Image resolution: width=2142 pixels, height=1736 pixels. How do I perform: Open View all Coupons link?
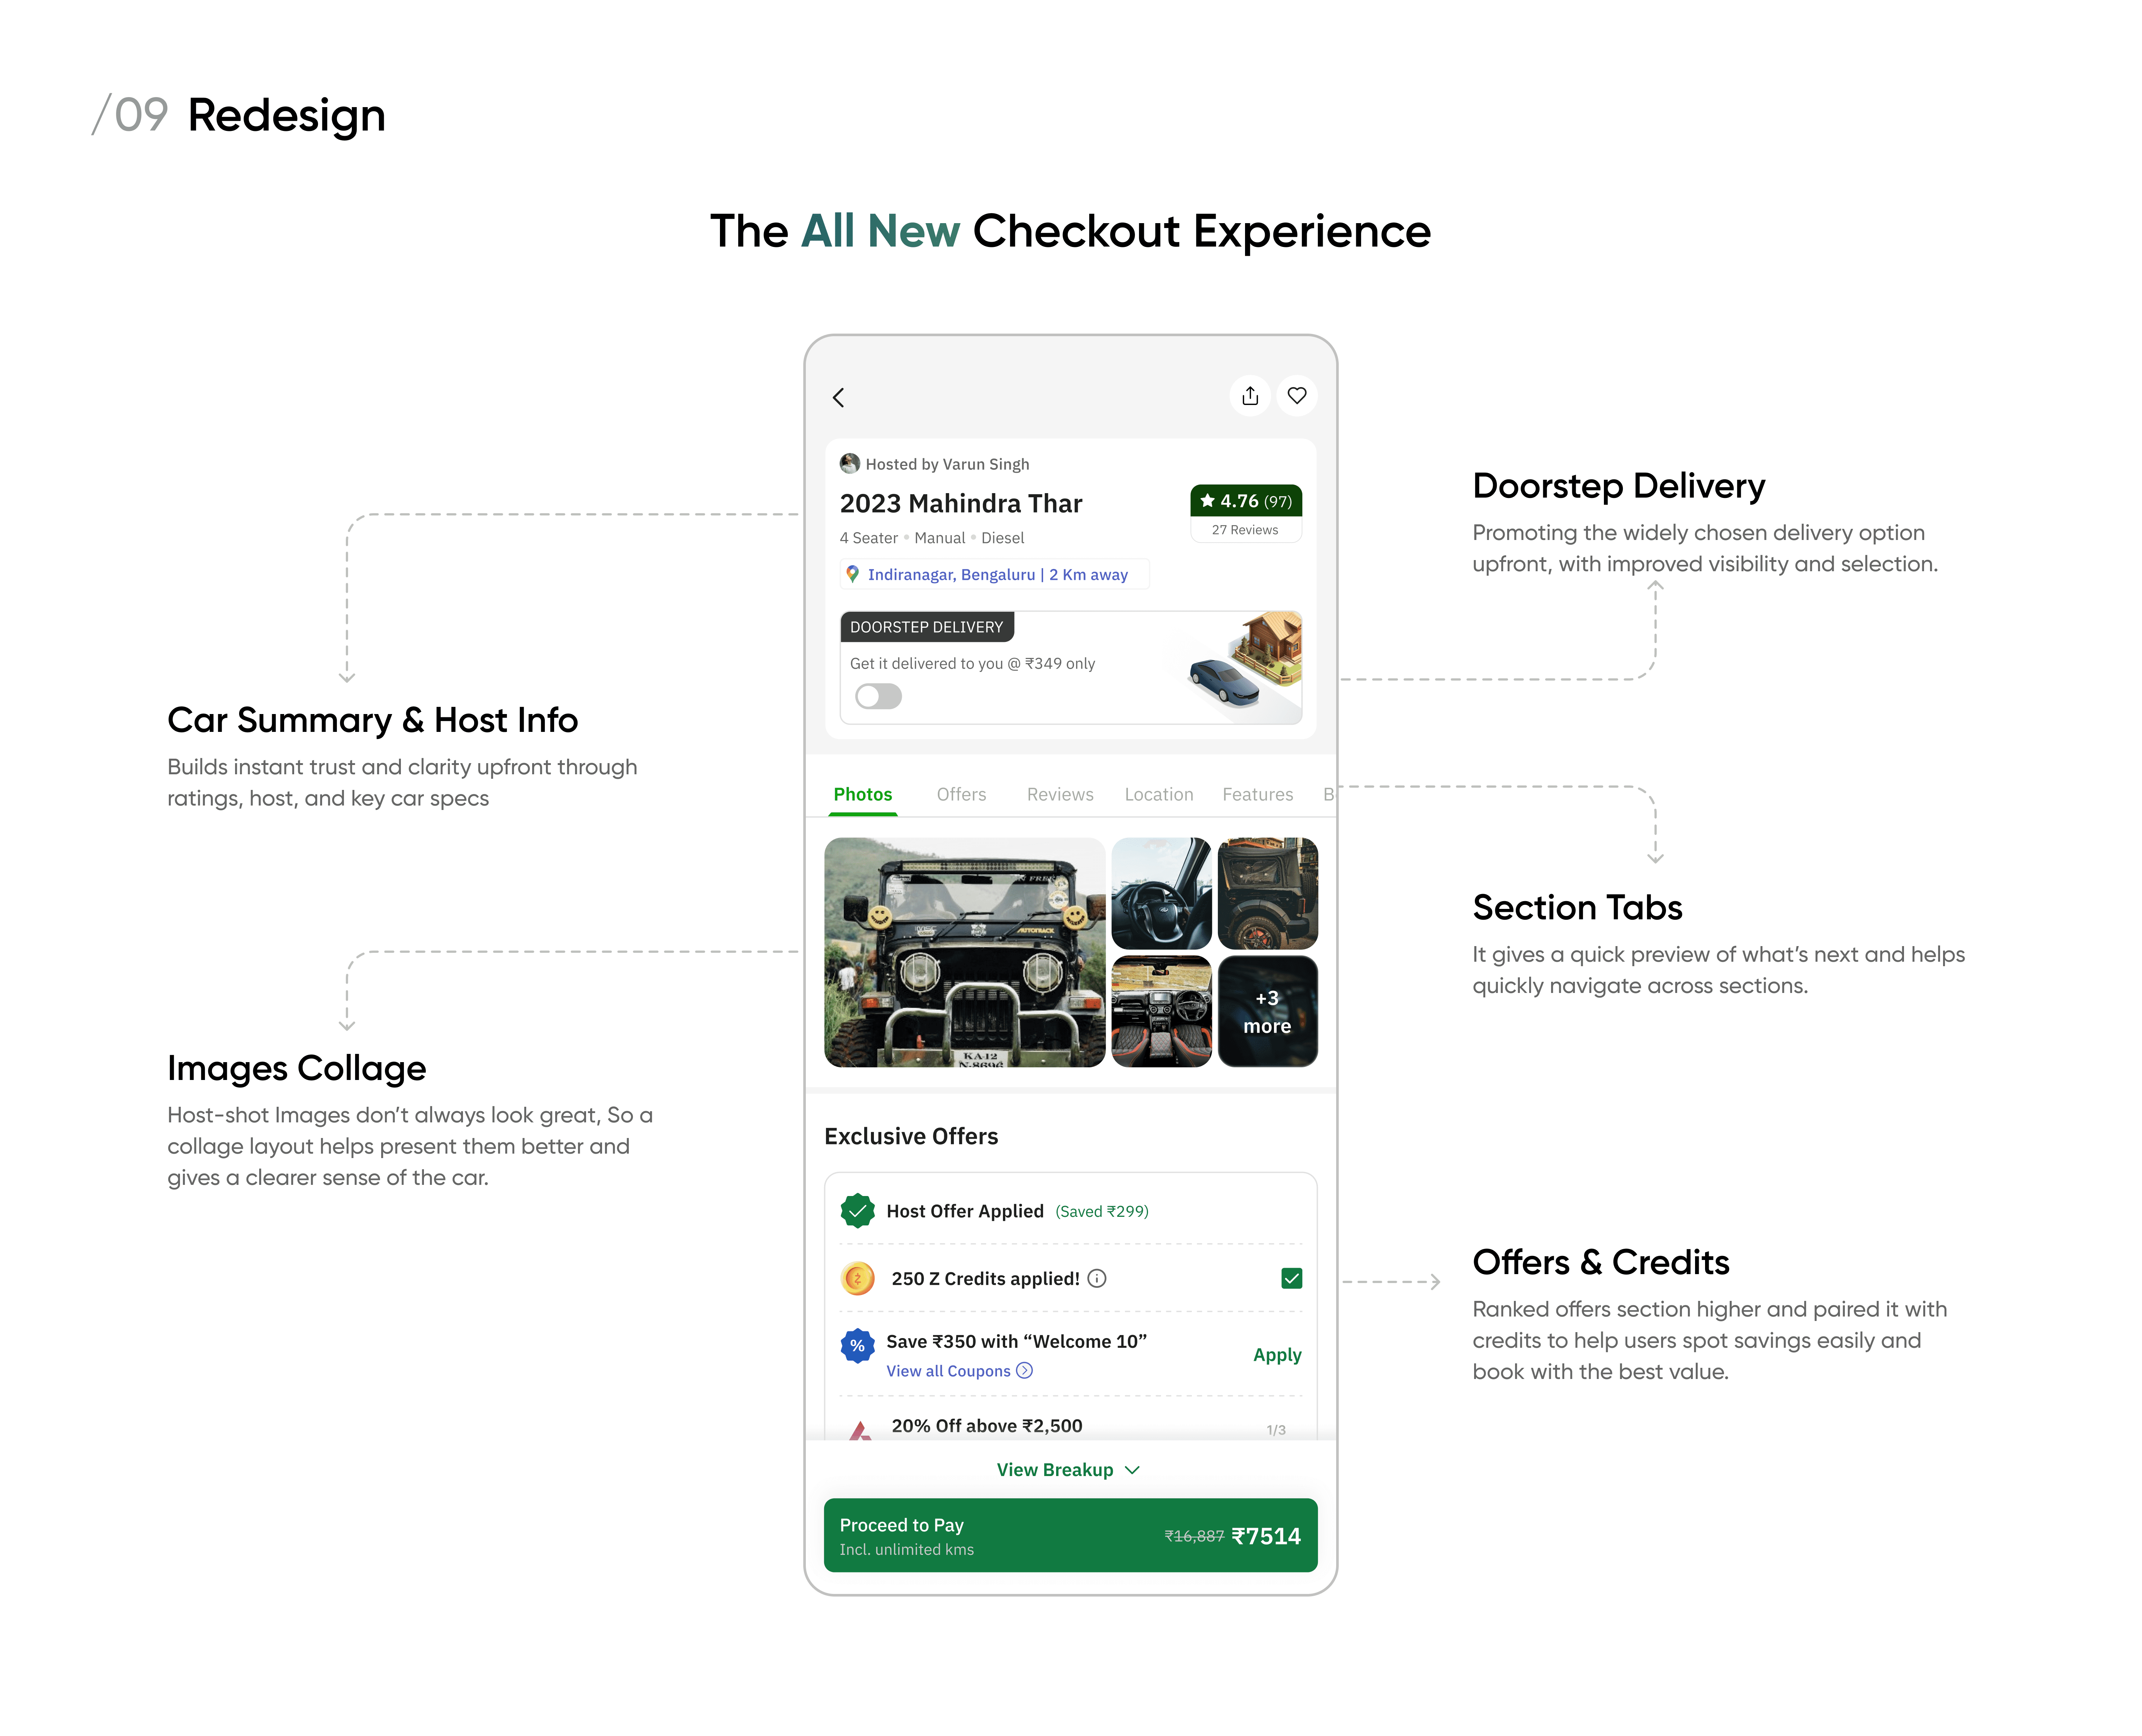point(959,1371)
